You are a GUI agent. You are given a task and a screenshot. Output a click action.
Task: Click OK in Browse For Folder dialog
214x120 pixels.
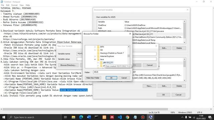pos(111,78)
